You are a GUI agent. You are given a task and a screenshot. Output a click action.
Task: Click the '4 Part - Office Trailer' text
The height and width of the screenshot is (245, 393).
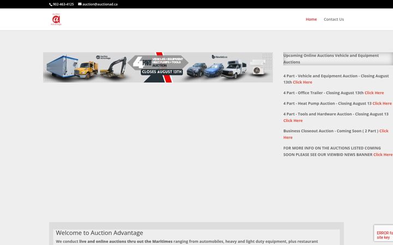point(303,93)
